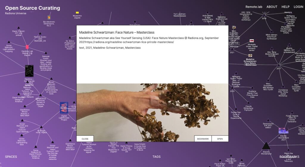The width and height of the screenshot is (305, 167).
Task: Select Flying Objects Tetro by Tomás Saraceno node
Action: (x=292, y=112)
